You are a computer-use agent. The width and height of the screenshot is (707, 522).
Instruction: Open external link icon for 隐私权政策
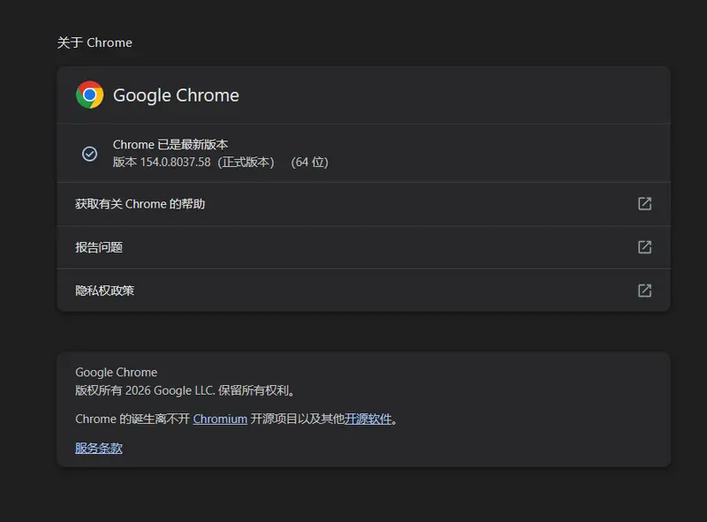645,291
